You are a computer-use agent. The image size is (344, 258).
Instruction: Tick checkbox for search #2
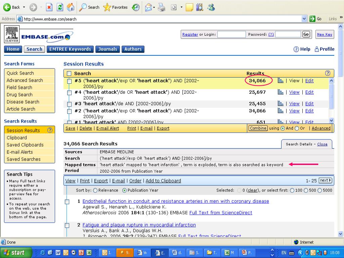[69, 111]
